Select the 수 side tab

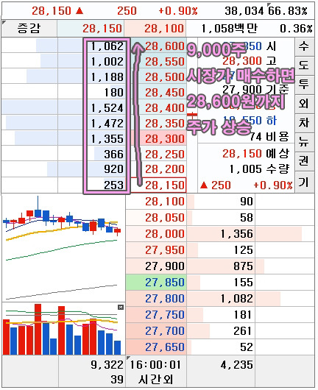[303, 46]
